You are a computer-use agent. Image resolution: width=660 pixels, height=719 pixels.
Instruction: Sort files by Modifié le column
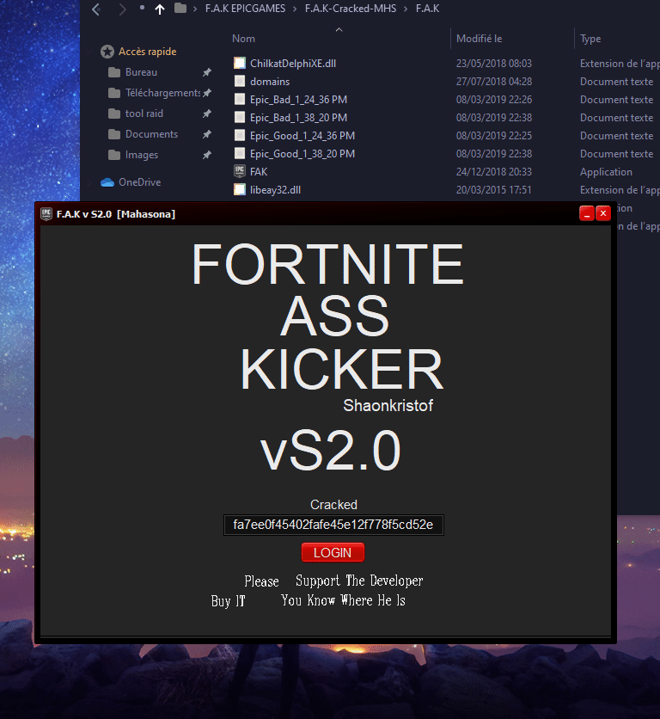pos(479,39)
